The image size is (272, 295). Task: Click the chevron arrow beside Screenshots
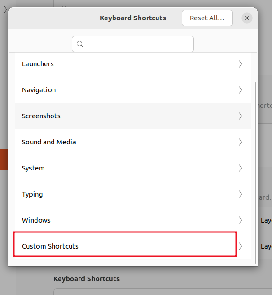click(240, 116)
